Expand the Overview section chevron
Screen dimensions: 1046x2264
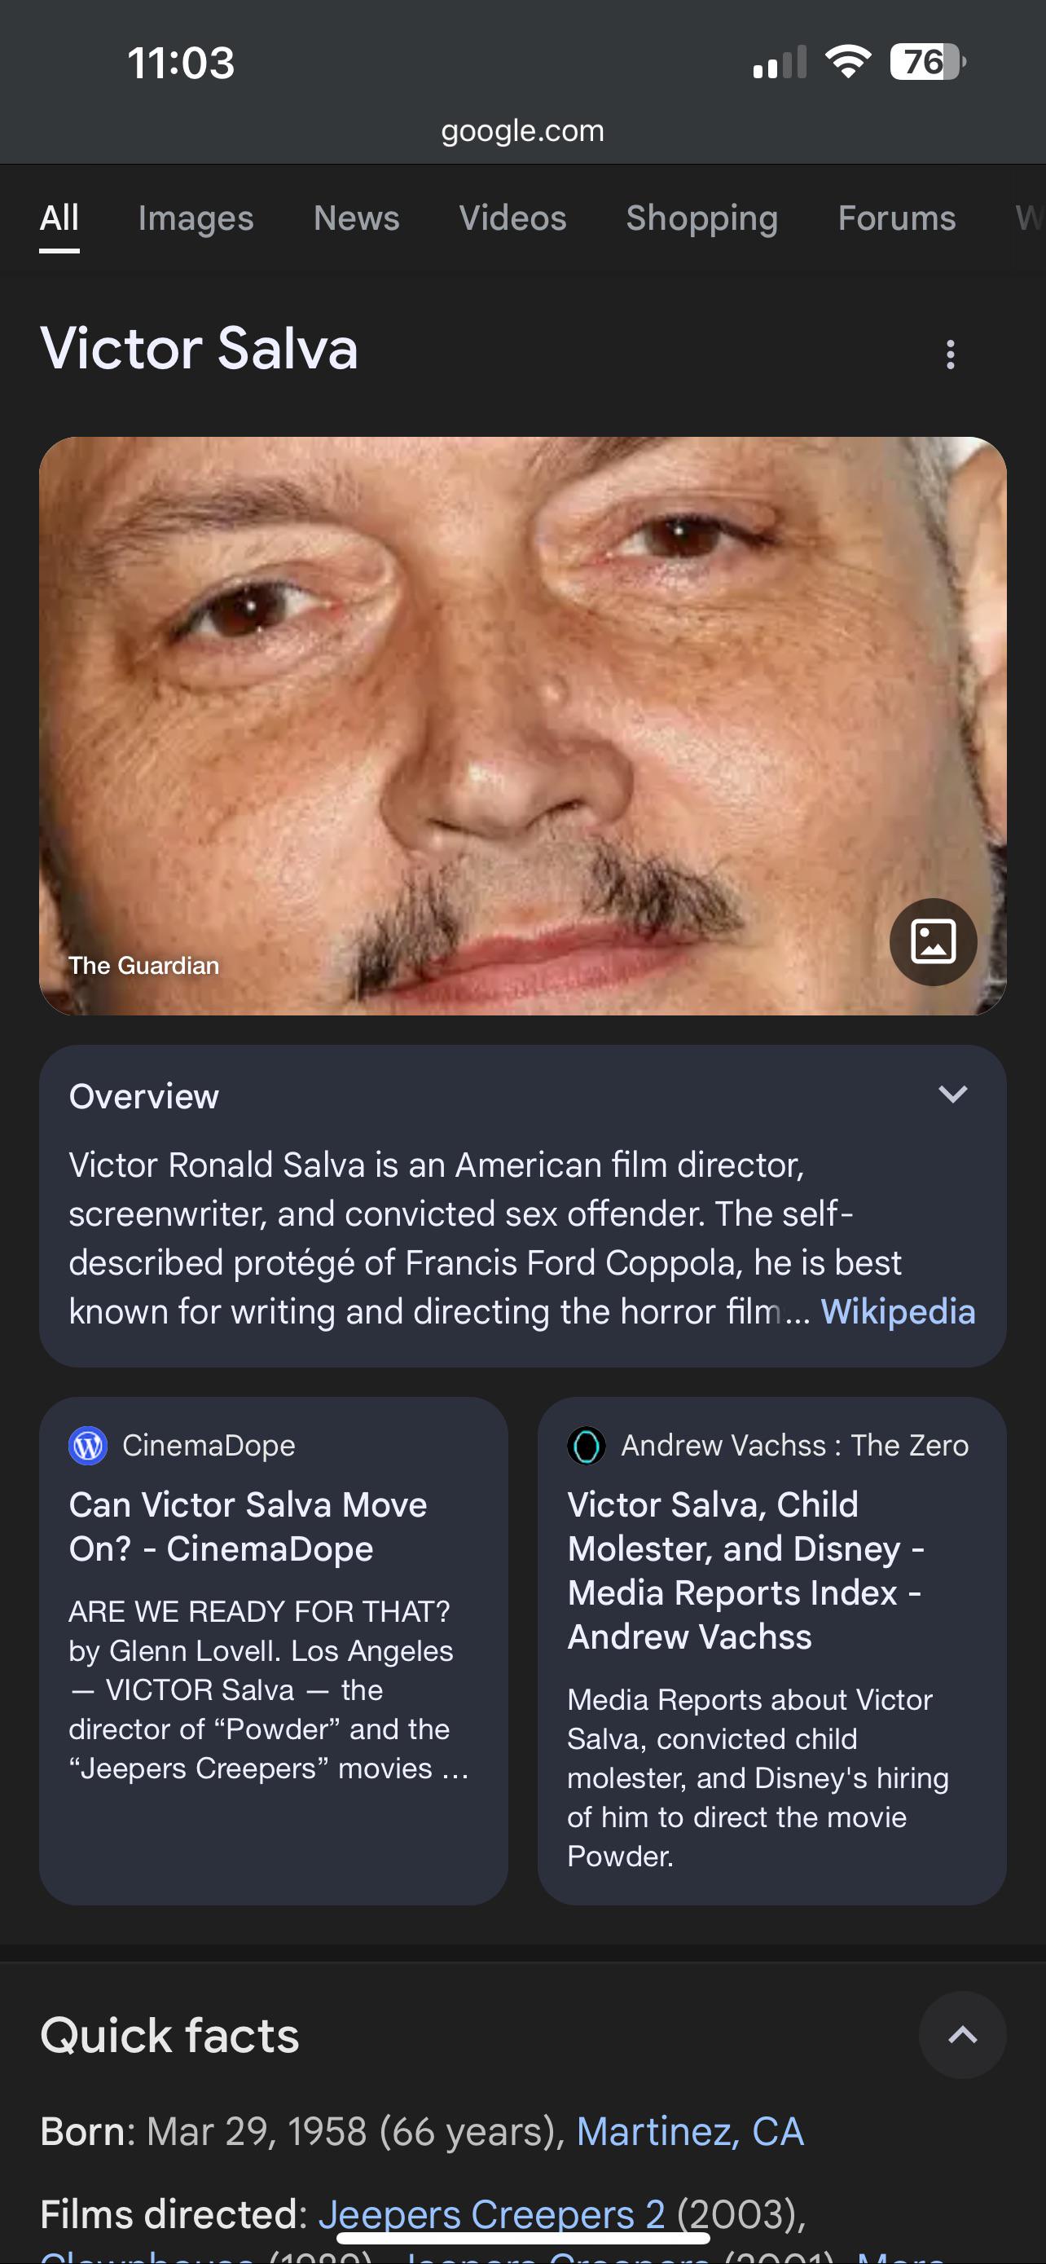pyautogui.click(x=952, y=1095)
